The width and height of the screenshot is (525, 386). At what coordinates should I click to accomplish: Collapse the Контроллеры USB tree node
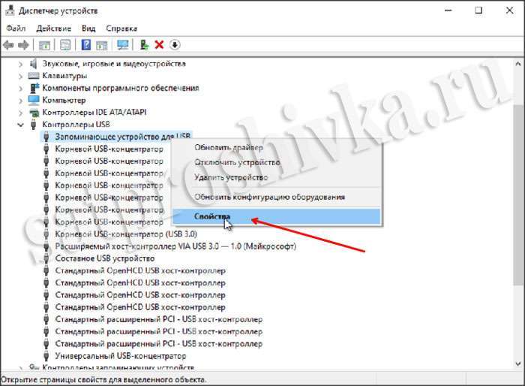coord(21,125)
